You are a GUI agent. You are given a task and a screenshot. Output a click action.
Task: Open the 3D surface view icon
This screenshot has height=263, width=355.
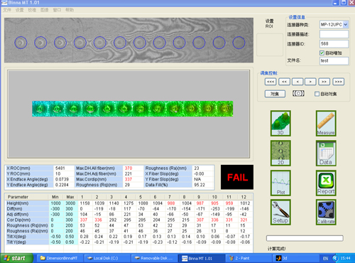[x=280, y=123]
